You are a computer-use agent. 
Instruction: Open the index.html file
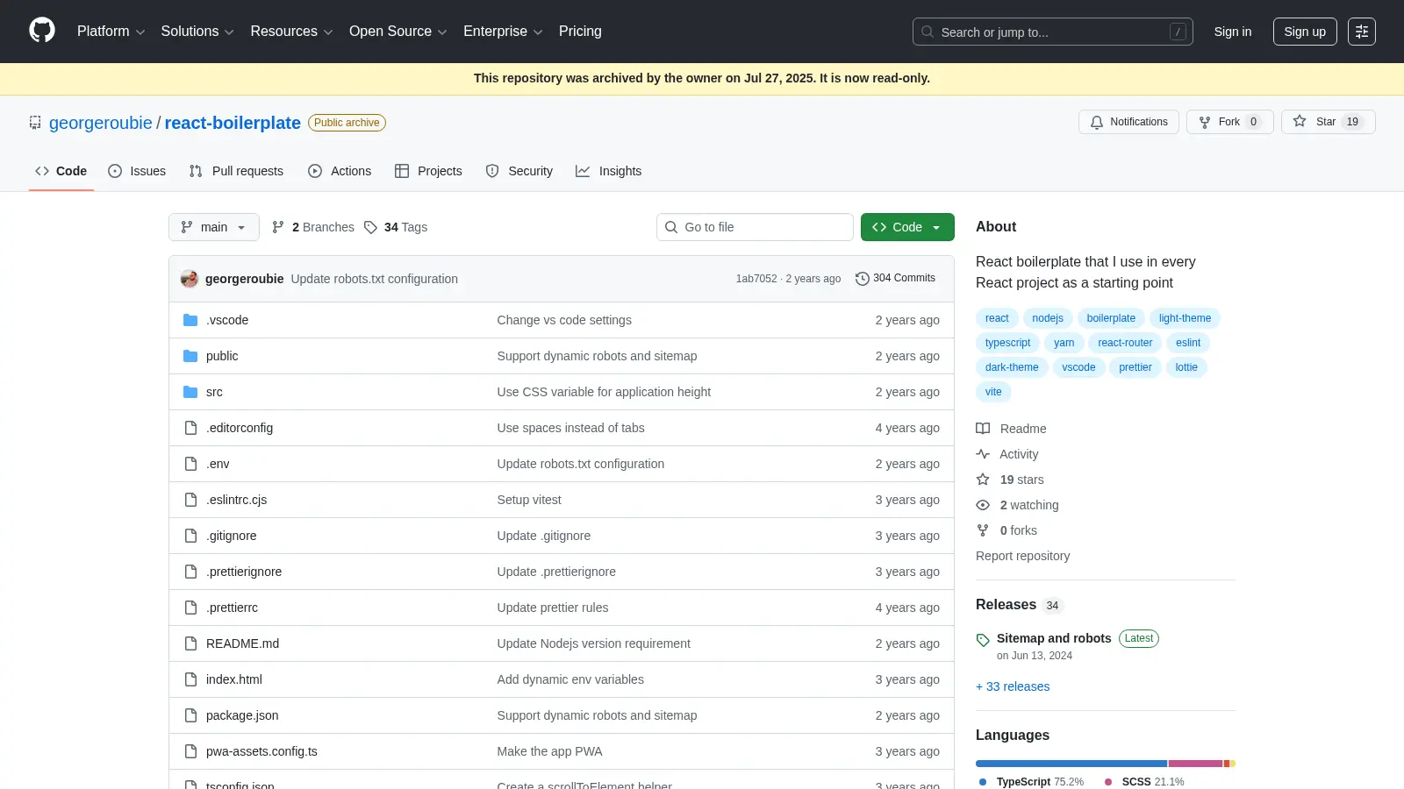pos(234,679)
